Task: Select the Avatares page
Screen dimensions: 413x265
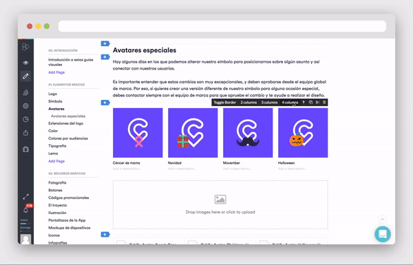Action: 56,109
